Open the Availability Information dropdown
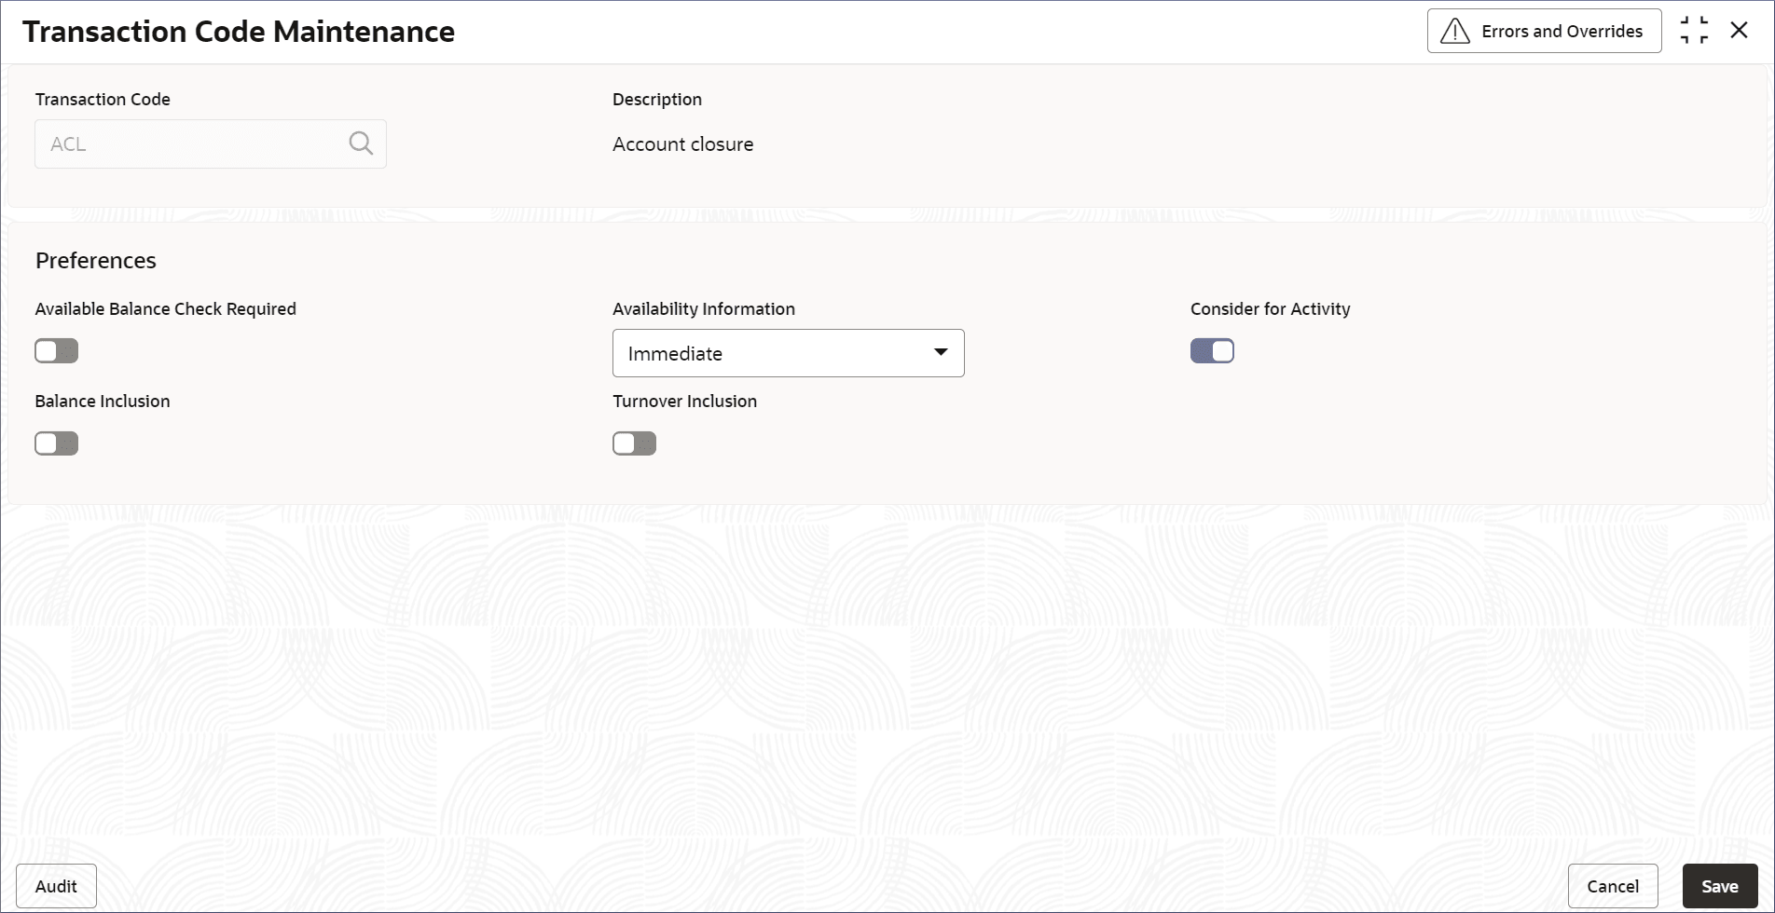The image size is (1775, 913). (788, 353)
